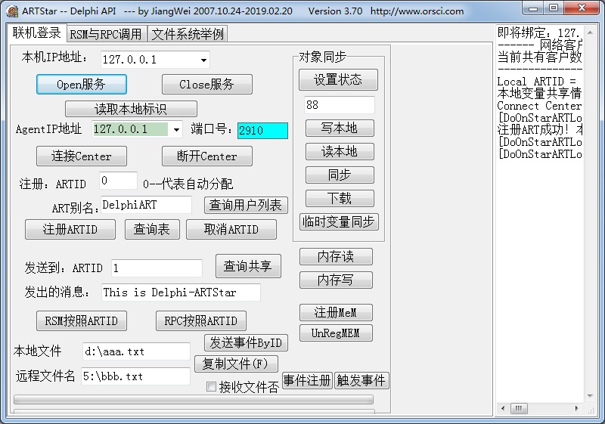Screen dimensions: 605x424
Task: Maximize the ARTStar window
Action: pos(554,8)
